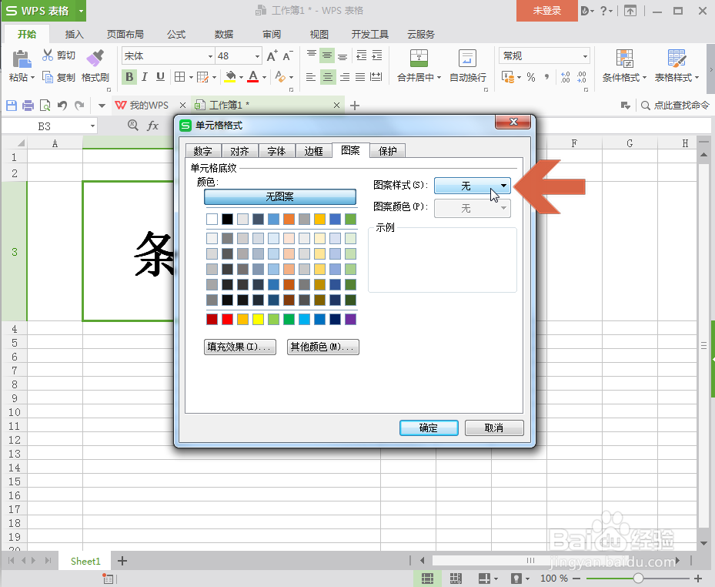Open the Pattern Style (图案样式) dropdown
The image size is (715, 587).
click(473, 186)
